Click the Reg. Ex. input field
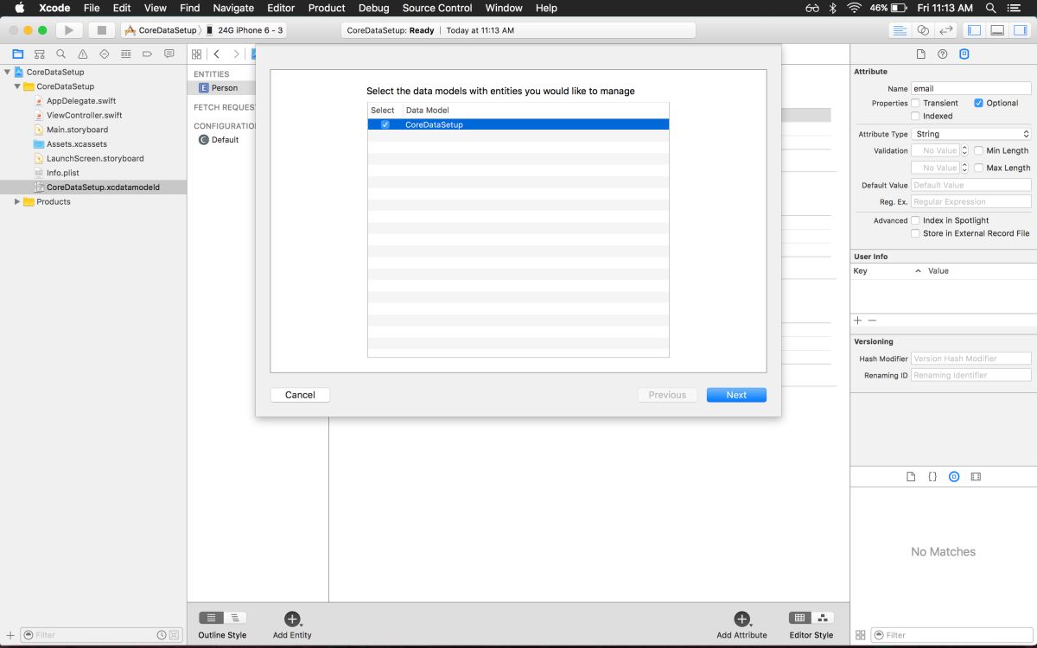This screenshot has width=1037, height=648. coord(971,202)
